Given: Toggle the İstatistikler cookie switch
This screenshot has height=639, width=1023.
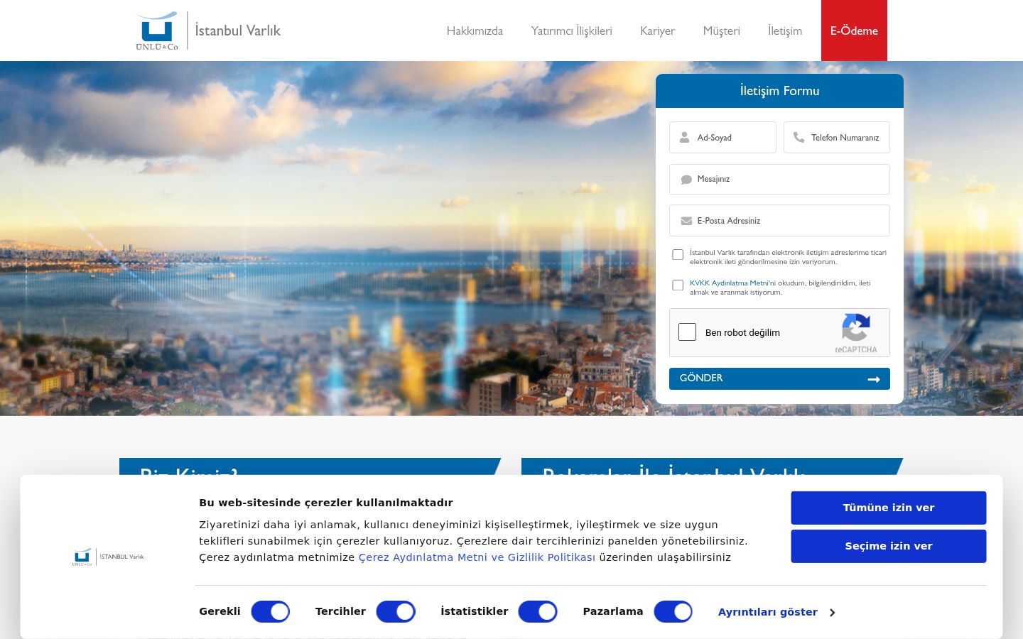Looking at the screenshot, I should coord(538,611).
